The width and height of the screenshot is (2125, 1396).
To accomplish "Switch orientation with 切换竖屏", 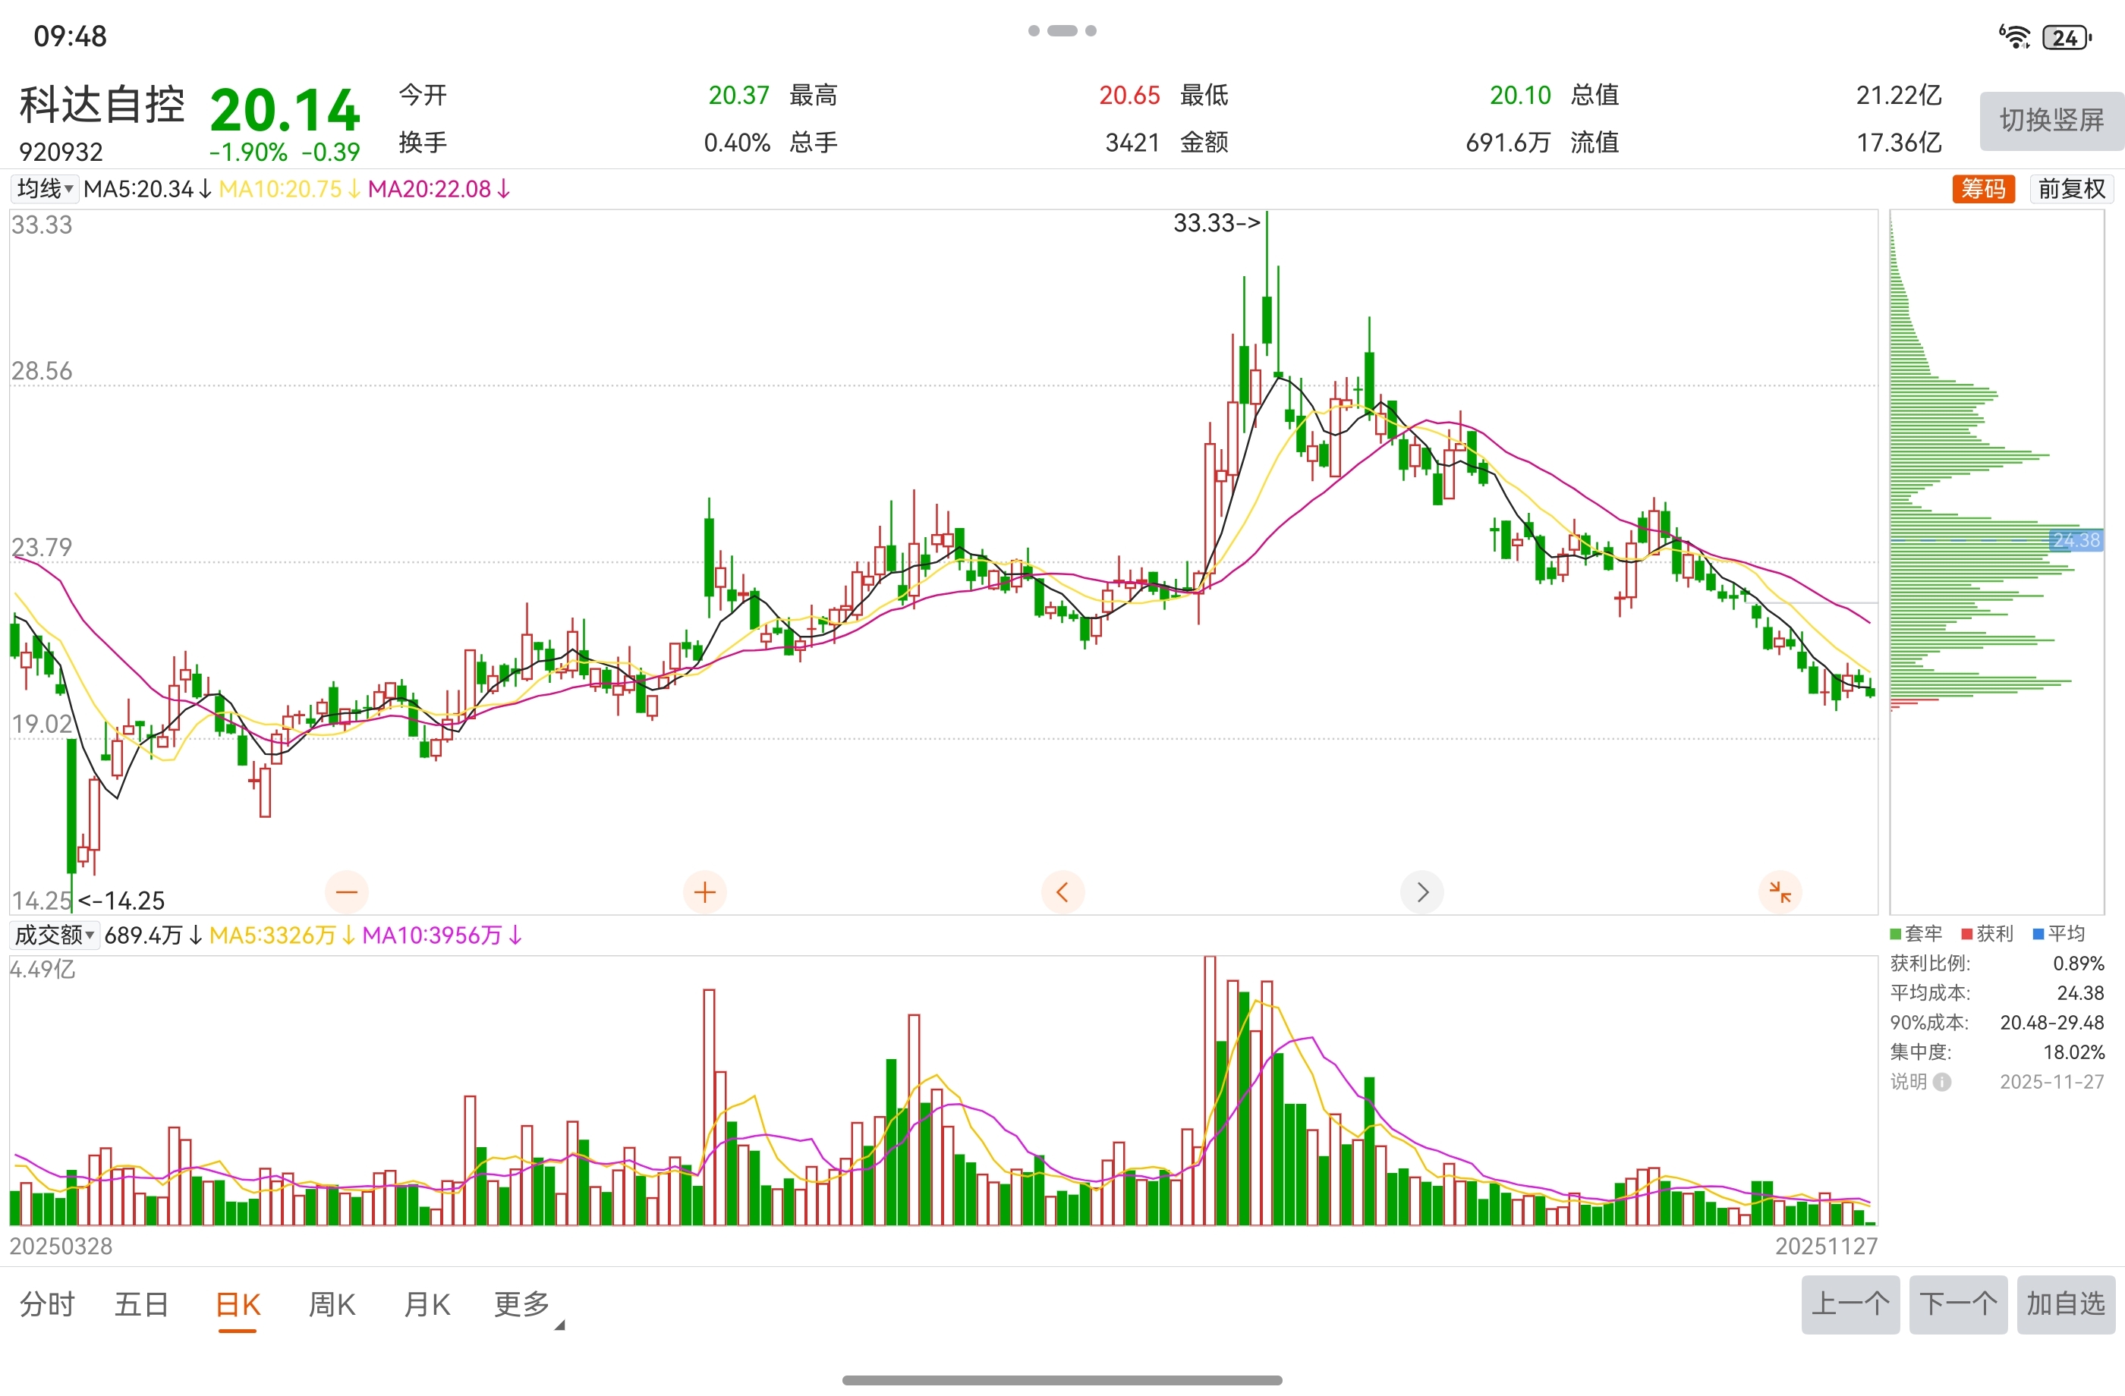I will [2051, 121].
